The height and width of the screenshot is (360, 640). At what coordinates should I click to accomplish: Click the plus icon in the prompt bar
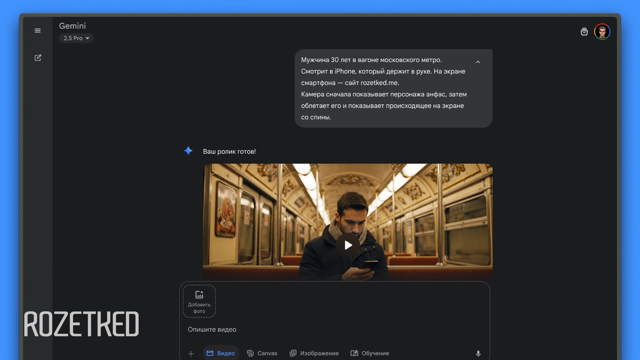pyautogui.click(x=191, y=353)
